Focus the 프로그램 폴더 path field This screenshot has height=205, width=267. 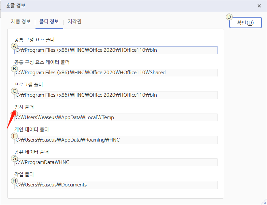[116, 95]
